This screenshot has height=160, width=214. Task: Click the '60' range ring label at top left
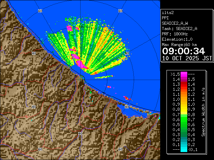[x=40, y=11]
